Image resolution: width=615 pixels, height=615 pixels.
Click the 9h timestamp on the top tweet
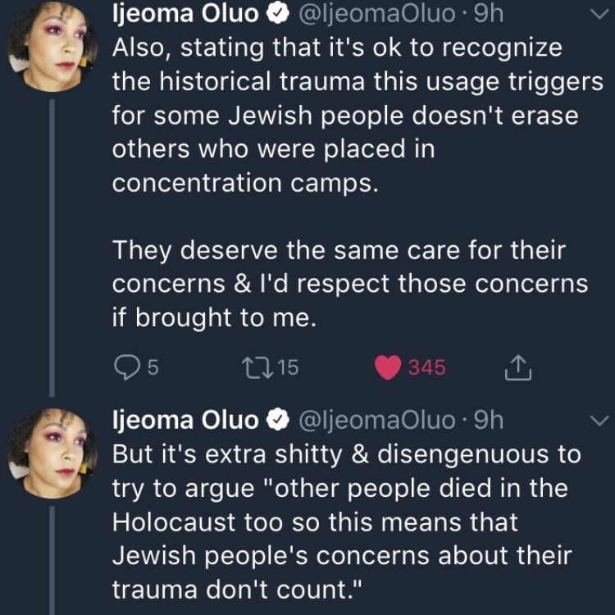[488, 13]
